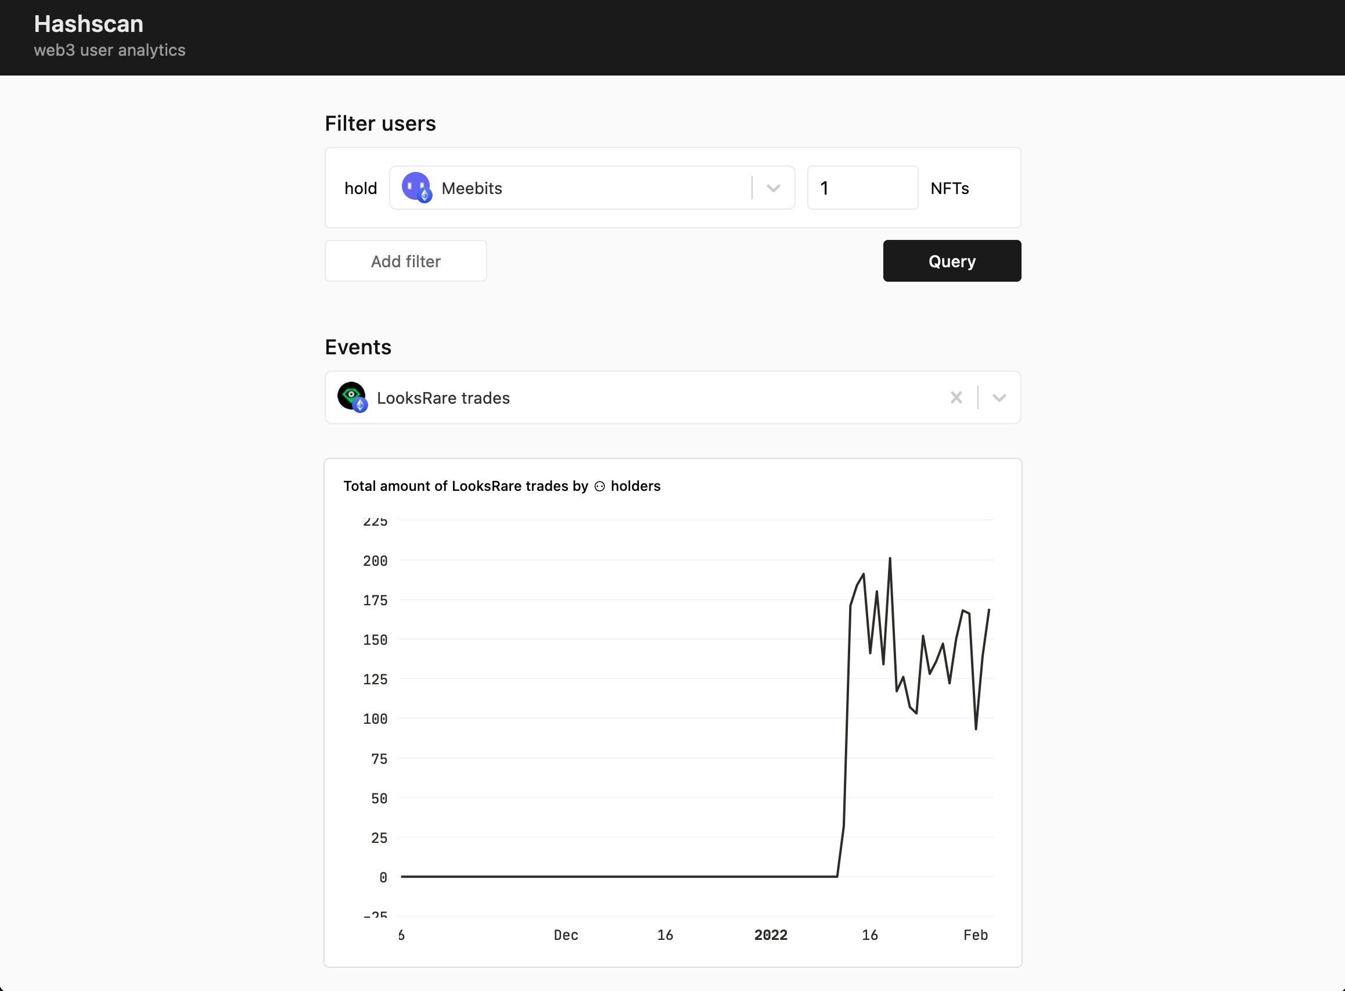Click the NFT count input field
1345x991 pixels.
862,188
